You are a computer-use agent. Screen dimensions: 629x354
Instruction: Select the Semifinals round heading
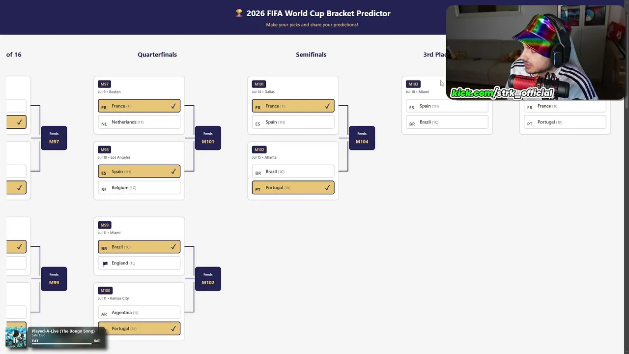coord(311,55)
